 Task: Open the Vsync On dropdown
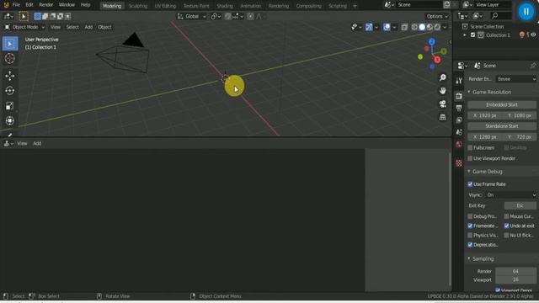(x=511, y=194)
